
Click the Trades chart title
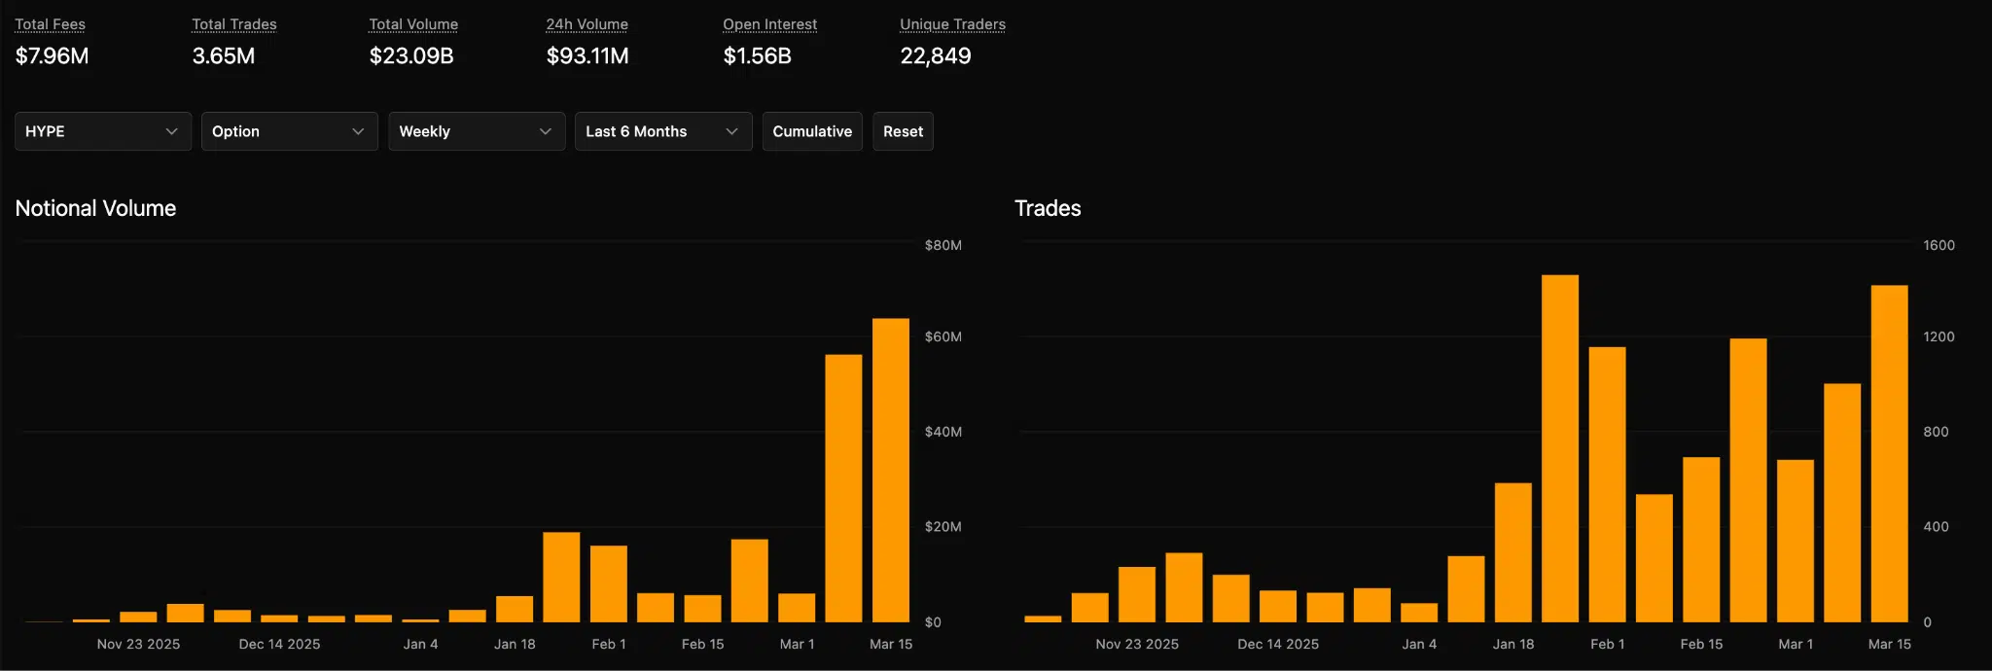click(1048, 208)
